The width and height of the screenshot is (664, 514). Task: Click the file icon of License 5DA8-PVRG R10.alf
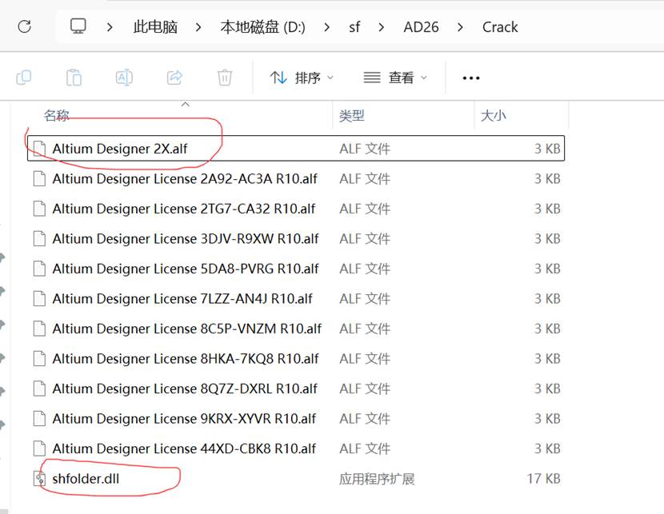tap(39, 269)
